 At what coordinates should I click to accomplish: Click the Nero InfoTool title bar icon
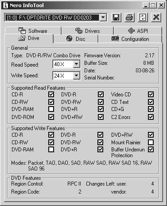(6, 5)
